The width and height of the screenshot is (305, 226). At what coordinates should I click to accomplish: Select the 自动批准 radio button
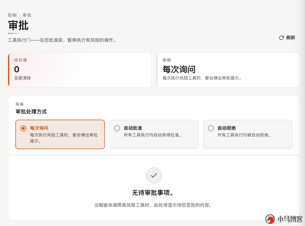(117, 128)
